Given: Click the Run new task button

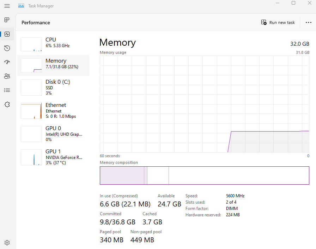Looking at the screenshot, I should 278,23.
